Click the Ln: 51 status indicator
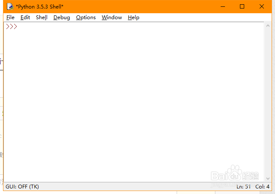The image size is (275, 194). [x=243, y=187]
